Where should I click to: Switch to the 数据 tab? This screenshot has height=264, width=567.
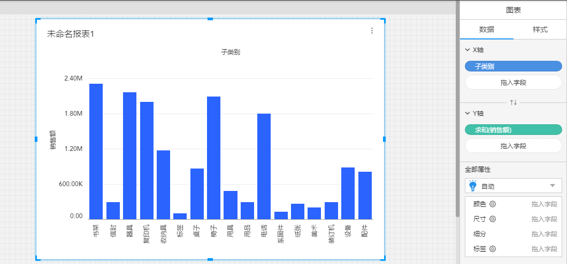click(487, 30)
